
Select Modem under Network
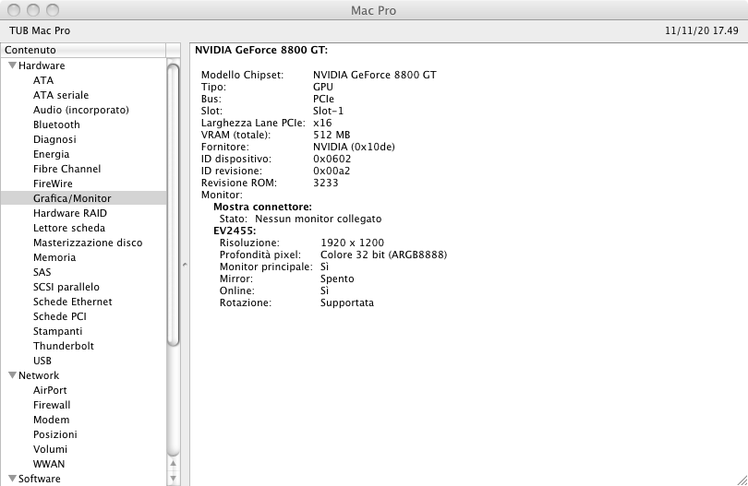pyautogui.click(x=51, y=420)
